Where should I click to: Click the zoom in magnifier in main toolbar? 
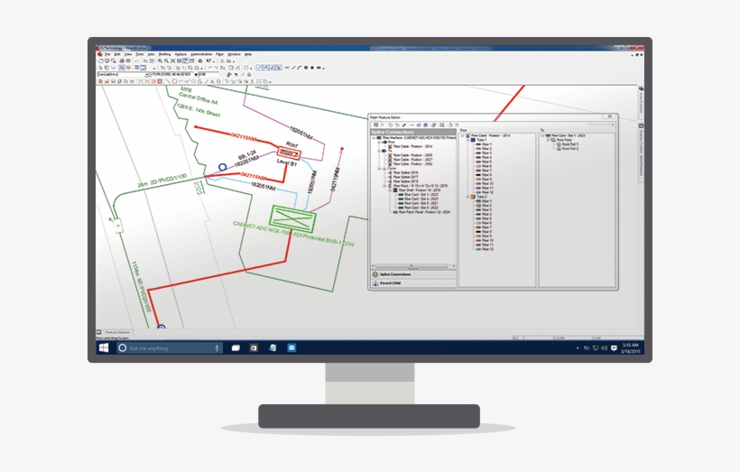(x=161, y=60)
